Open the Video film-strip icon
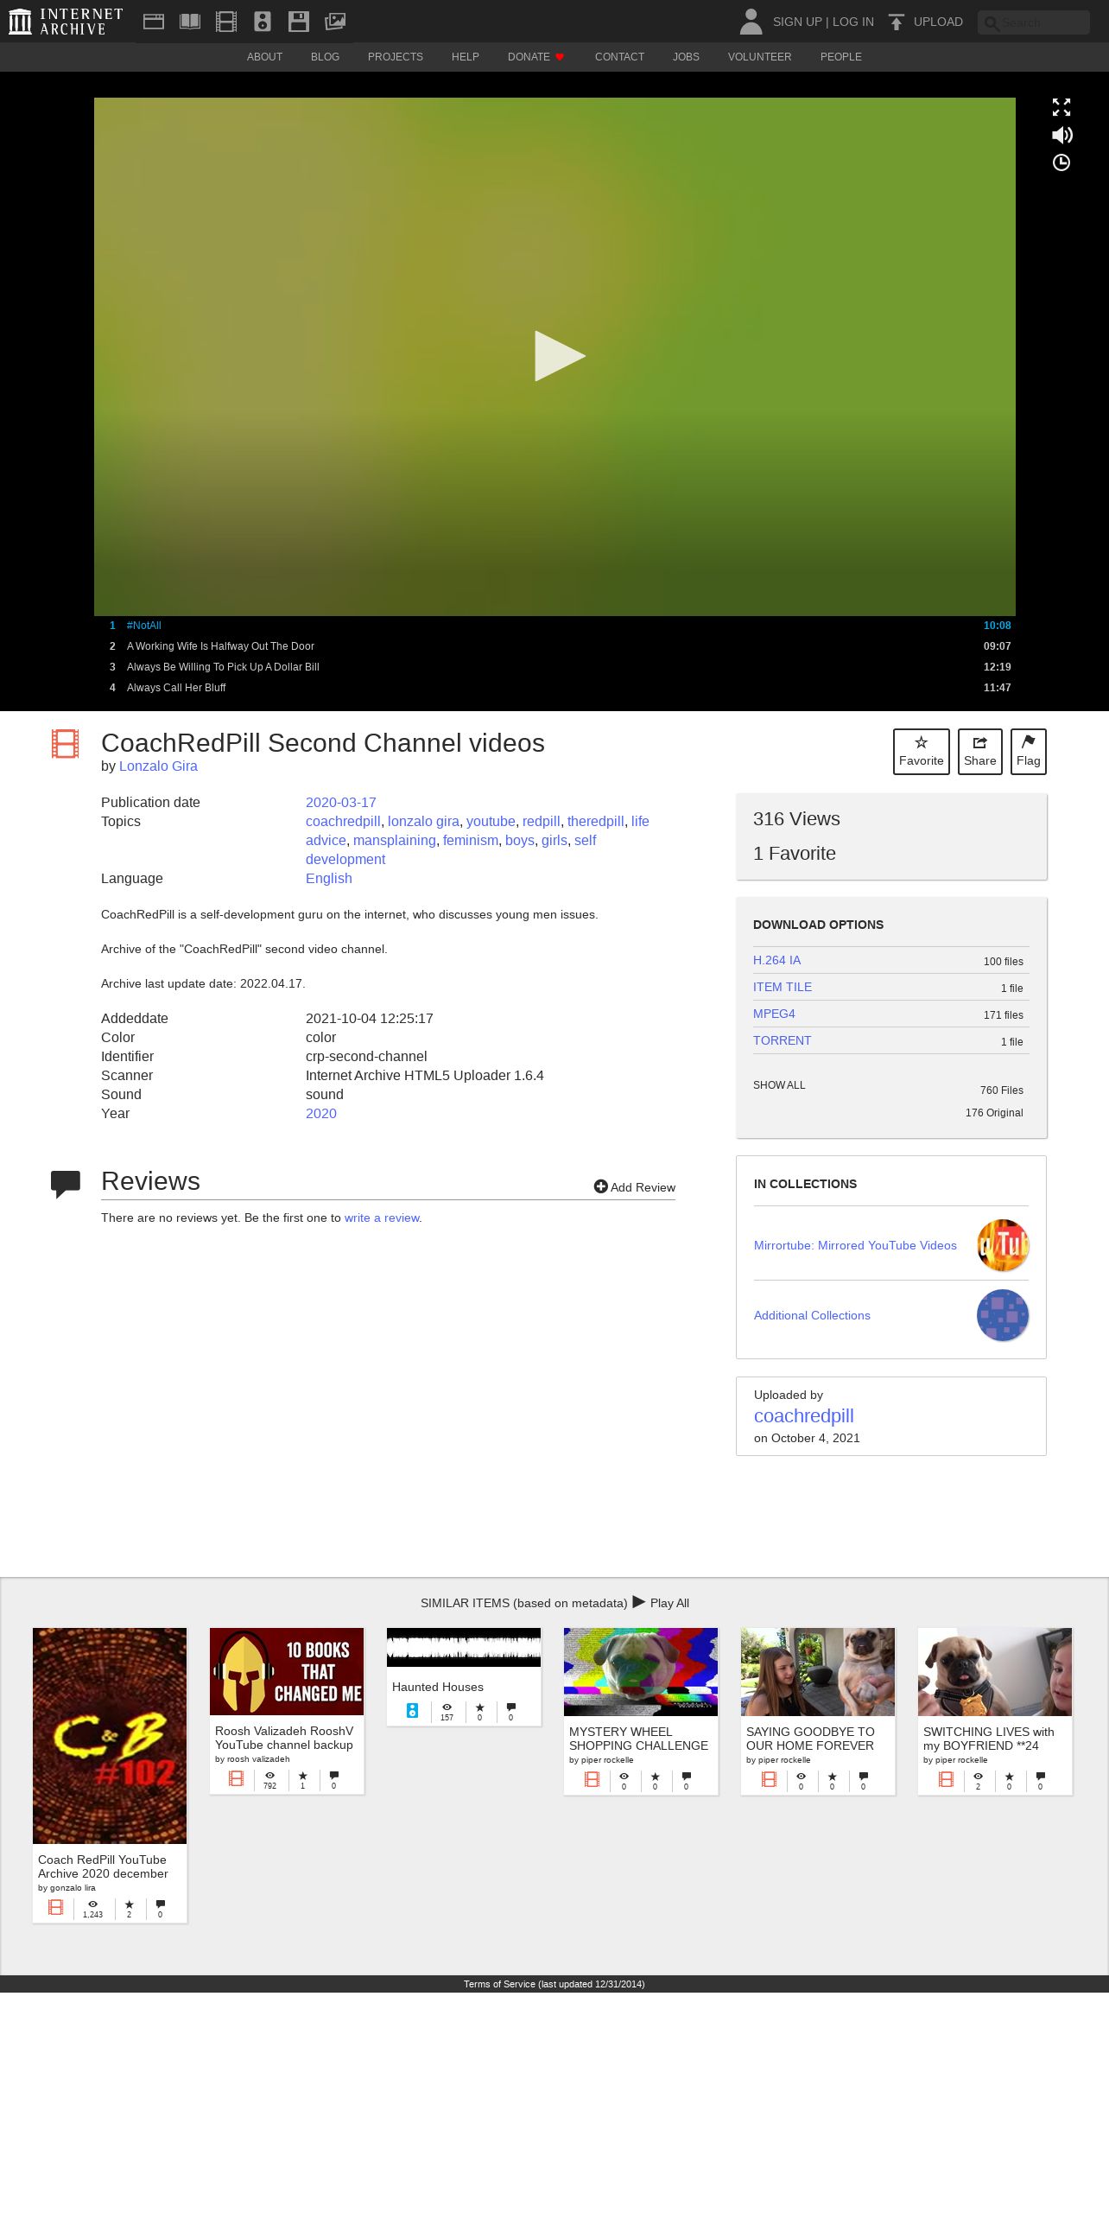 pos(226,22)
